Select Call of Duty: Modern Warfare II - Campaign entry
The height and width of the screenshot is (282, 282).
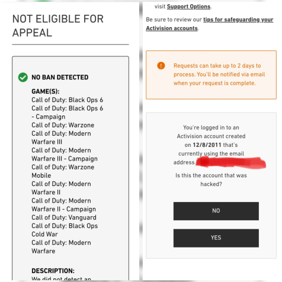(x=63, y=205)
